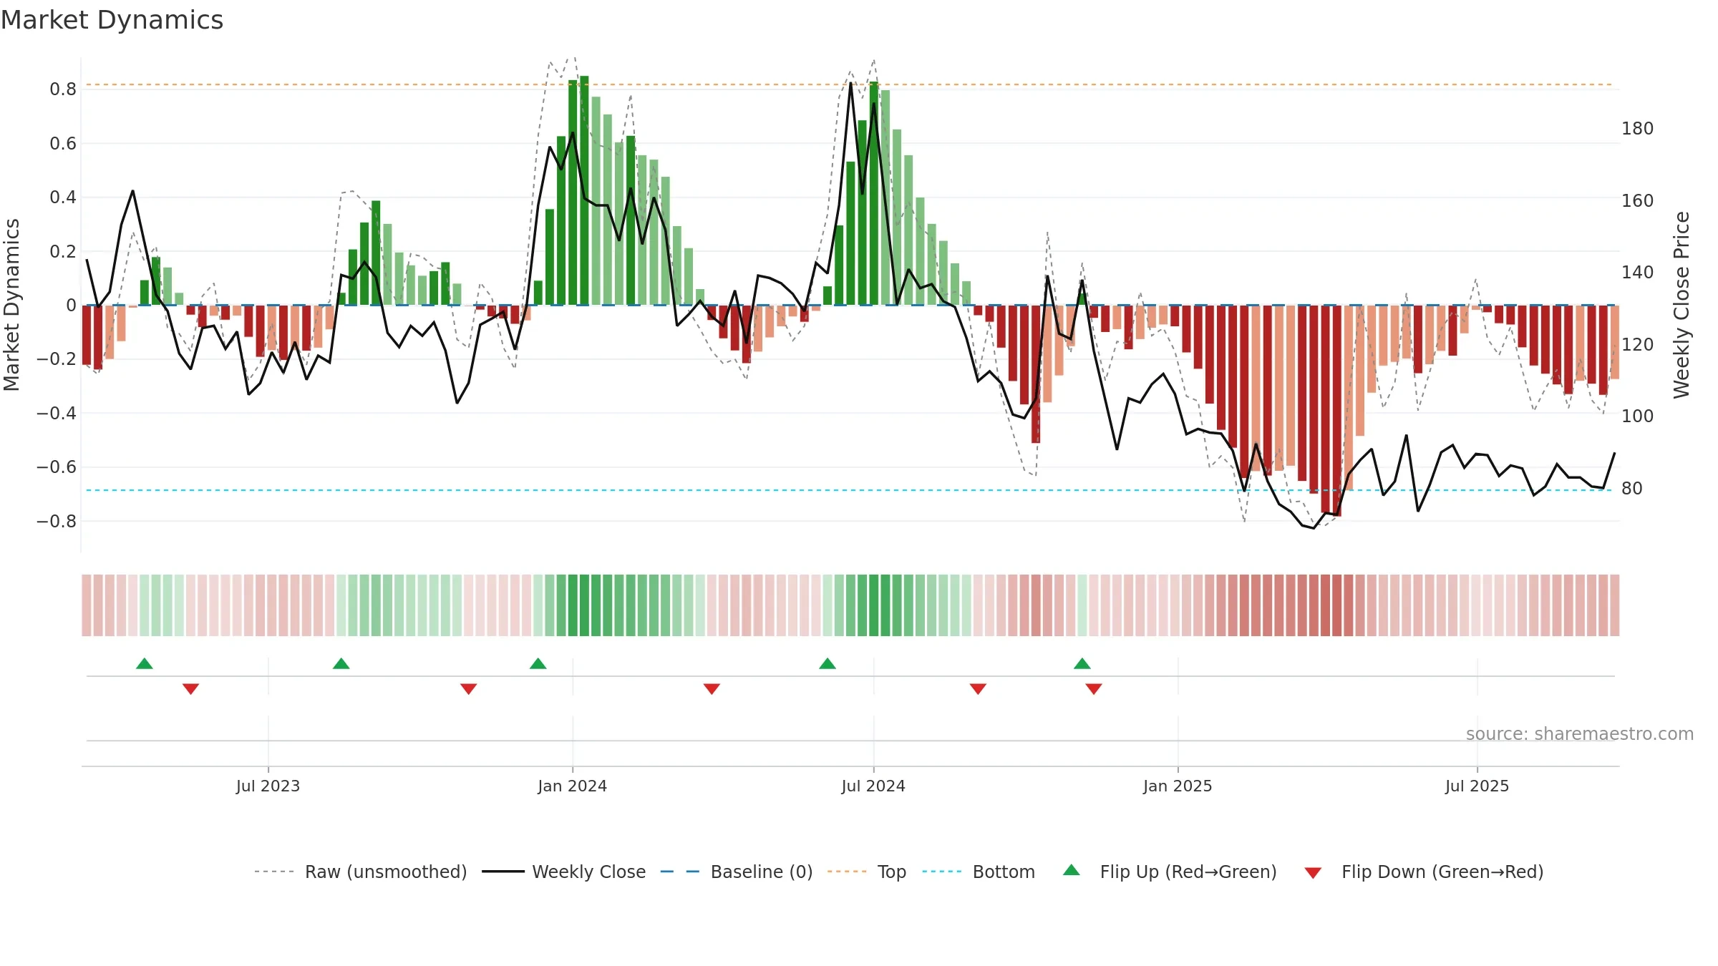Click the first green flip-up marker before Jul 2023
Screen dimensions: 1718x966
[145, 664]
